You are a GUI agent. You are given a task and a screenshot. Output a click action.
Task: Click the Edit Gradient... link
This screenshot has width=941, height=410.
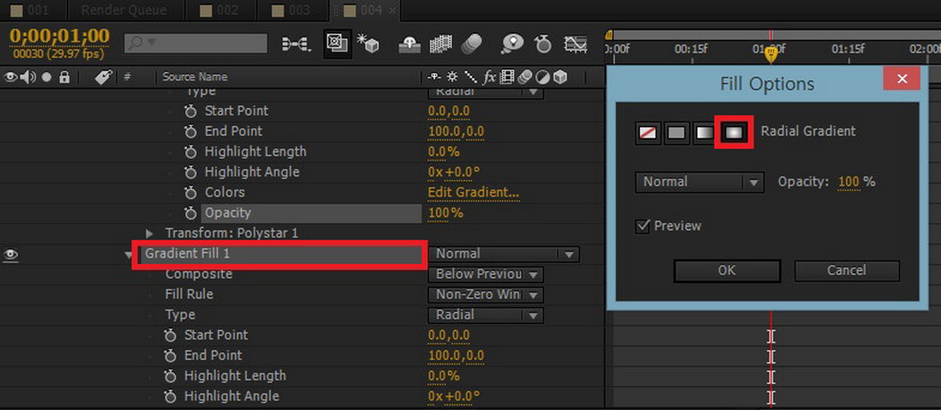(x=474, y=193)
